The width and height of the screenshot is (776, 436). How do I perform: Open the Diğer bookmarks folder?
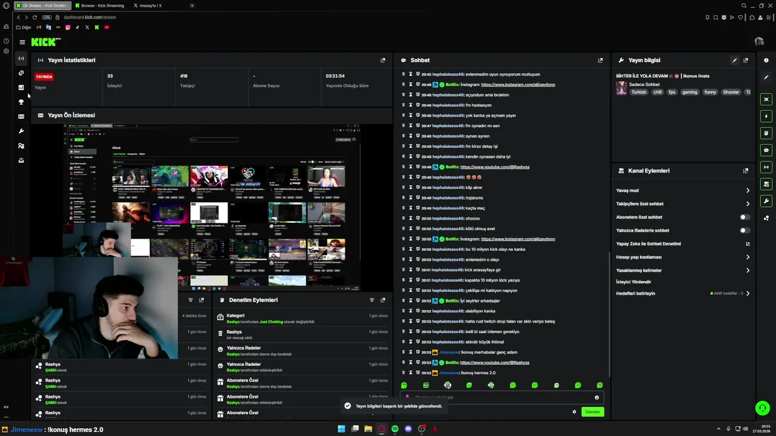[x=24, y=27]
